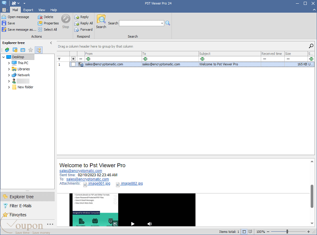This screenshot has height=235, width=317.
Task: Check the checkbox on the Welcome message row
Action: coord(73,64)
